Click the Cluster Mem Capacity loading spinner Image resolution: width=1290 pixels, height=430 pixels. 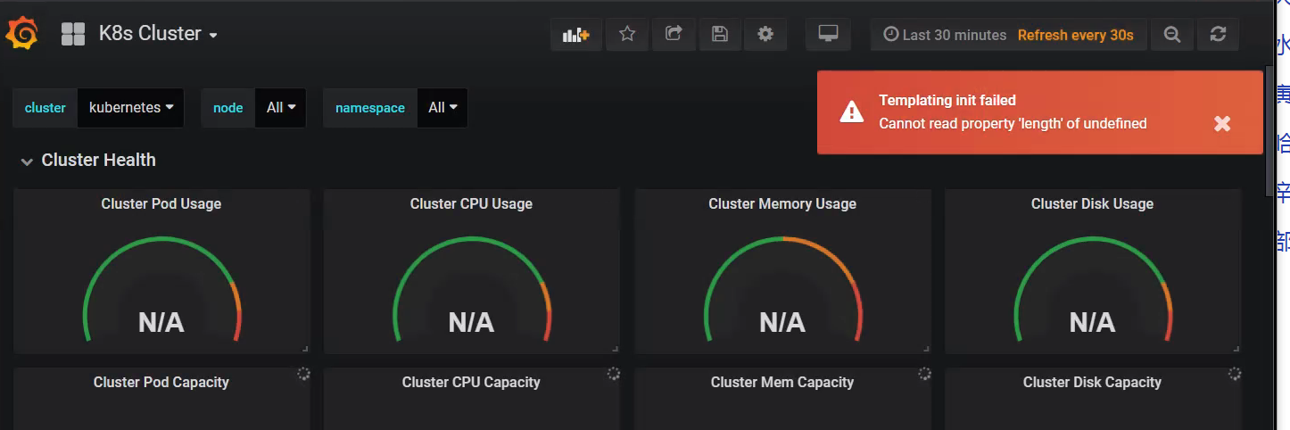[924, 374]
